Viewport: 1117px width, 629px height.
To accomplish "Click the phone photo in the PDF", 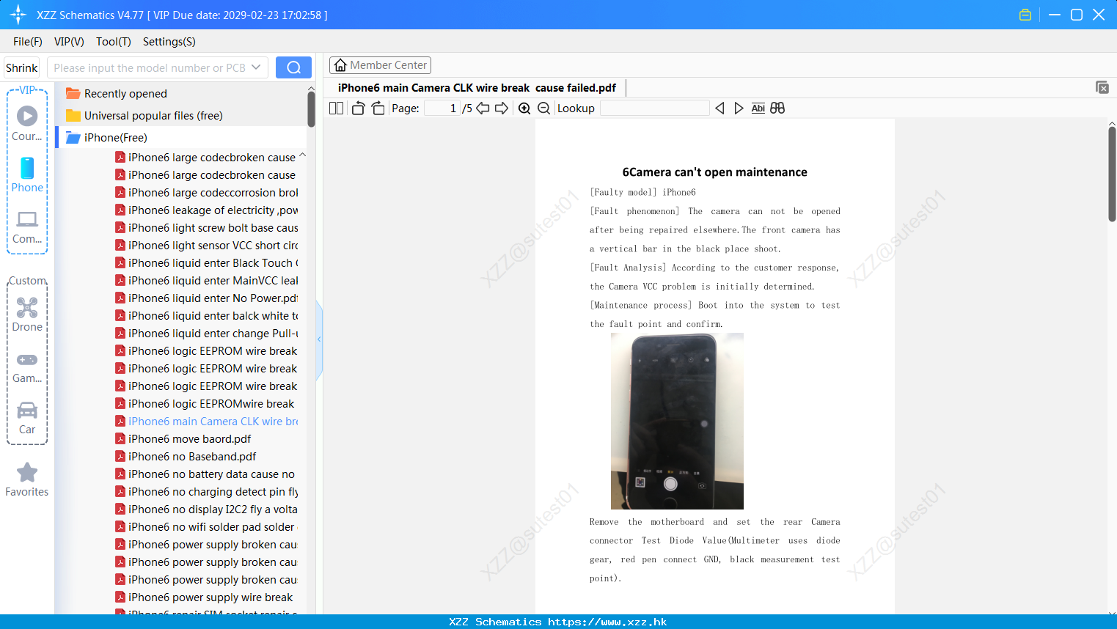I will 677,421.
